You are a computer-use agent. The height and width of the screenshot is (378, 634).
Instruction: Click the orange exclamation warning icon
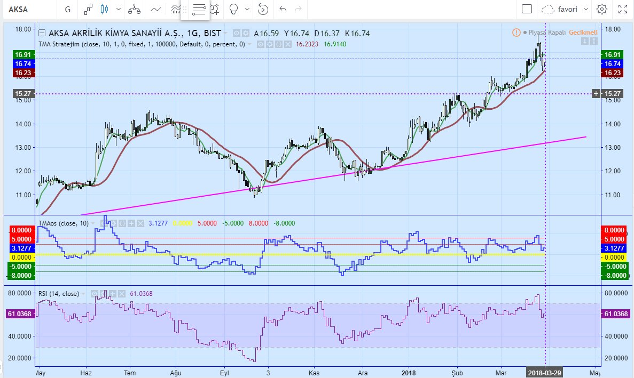point(516,33)
